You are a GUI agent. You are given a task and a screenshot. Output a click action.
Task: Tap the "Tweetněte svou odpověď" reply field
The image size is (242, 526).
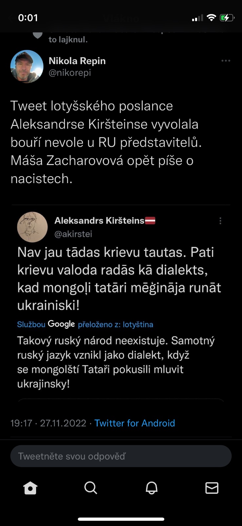pos(121,456)
